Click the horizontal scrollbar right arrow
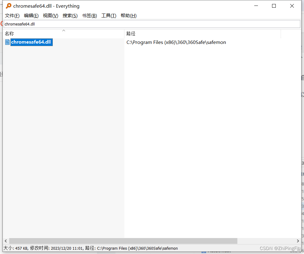 click(x=298, y=241)
